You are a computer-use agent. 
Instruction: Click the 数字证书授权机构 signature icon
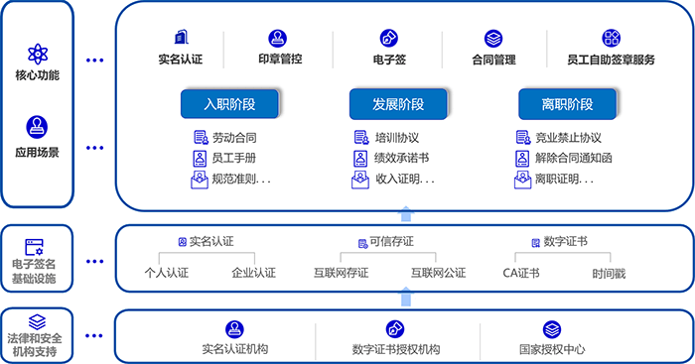click(395, 329)
